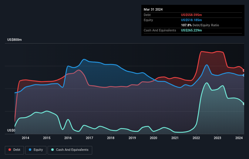Click the US$265.229m cash value
The width and height of the screenshot is (249, 159).
(x=191, y=30)
